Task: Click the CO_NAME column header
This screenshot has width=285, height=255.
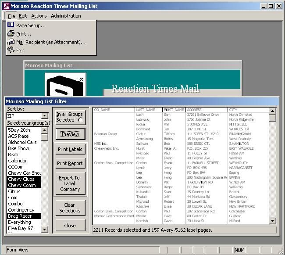Action: click(x=114, y=110)
